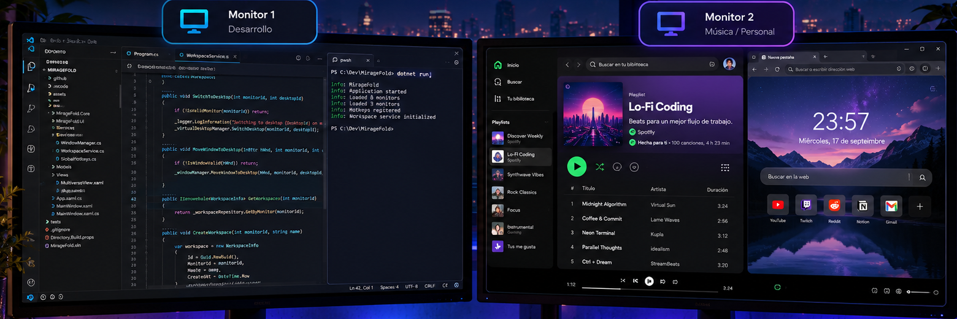Image resolution: width=957 pixels, height=319 pixels.
Task: Expand the MirageFold.Core folder
Action: [70, 113]
